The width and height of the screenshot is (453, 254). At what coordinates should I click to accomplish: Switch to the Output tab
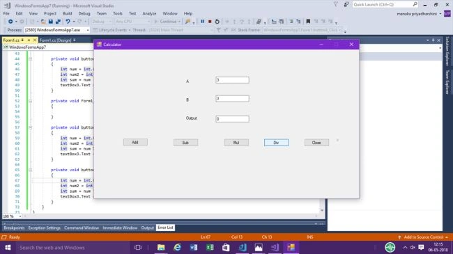pos(147,228)
